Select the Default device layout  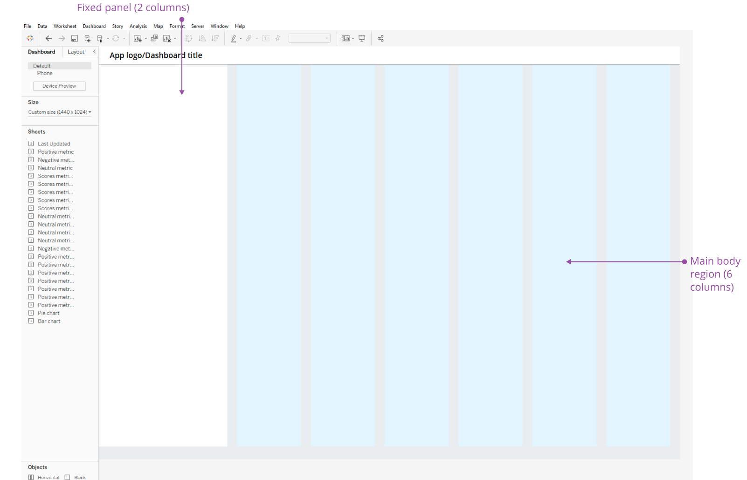41,66
